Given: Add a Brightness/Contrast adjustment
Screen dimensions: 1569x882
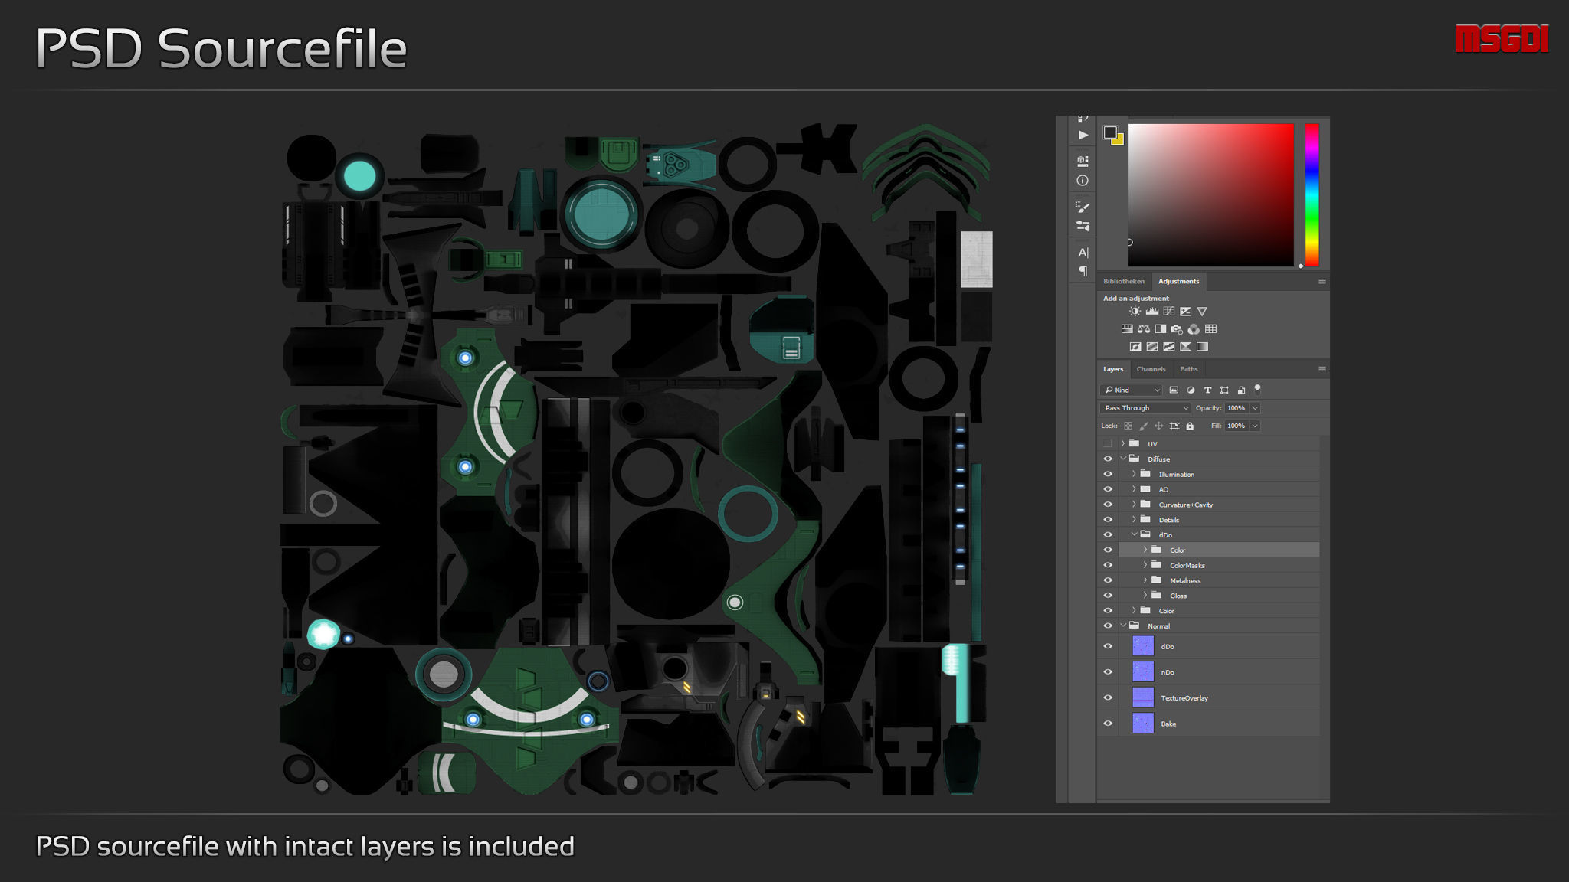Looking at the screenshot, I should [1135, 312].
